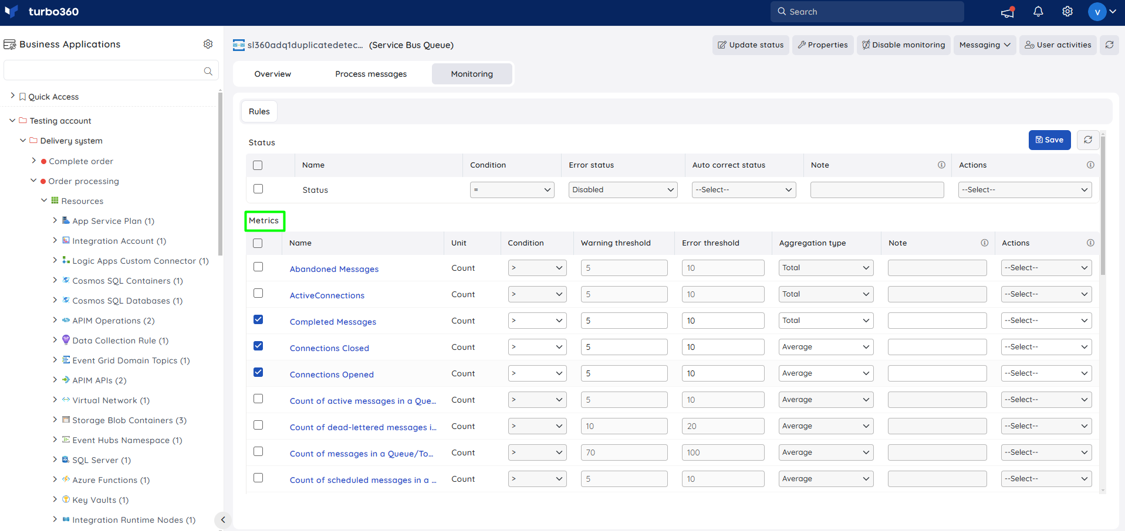1125x531 pixels.
Task: Click the Key Vaults resource icon
Action: coord(66,499)
